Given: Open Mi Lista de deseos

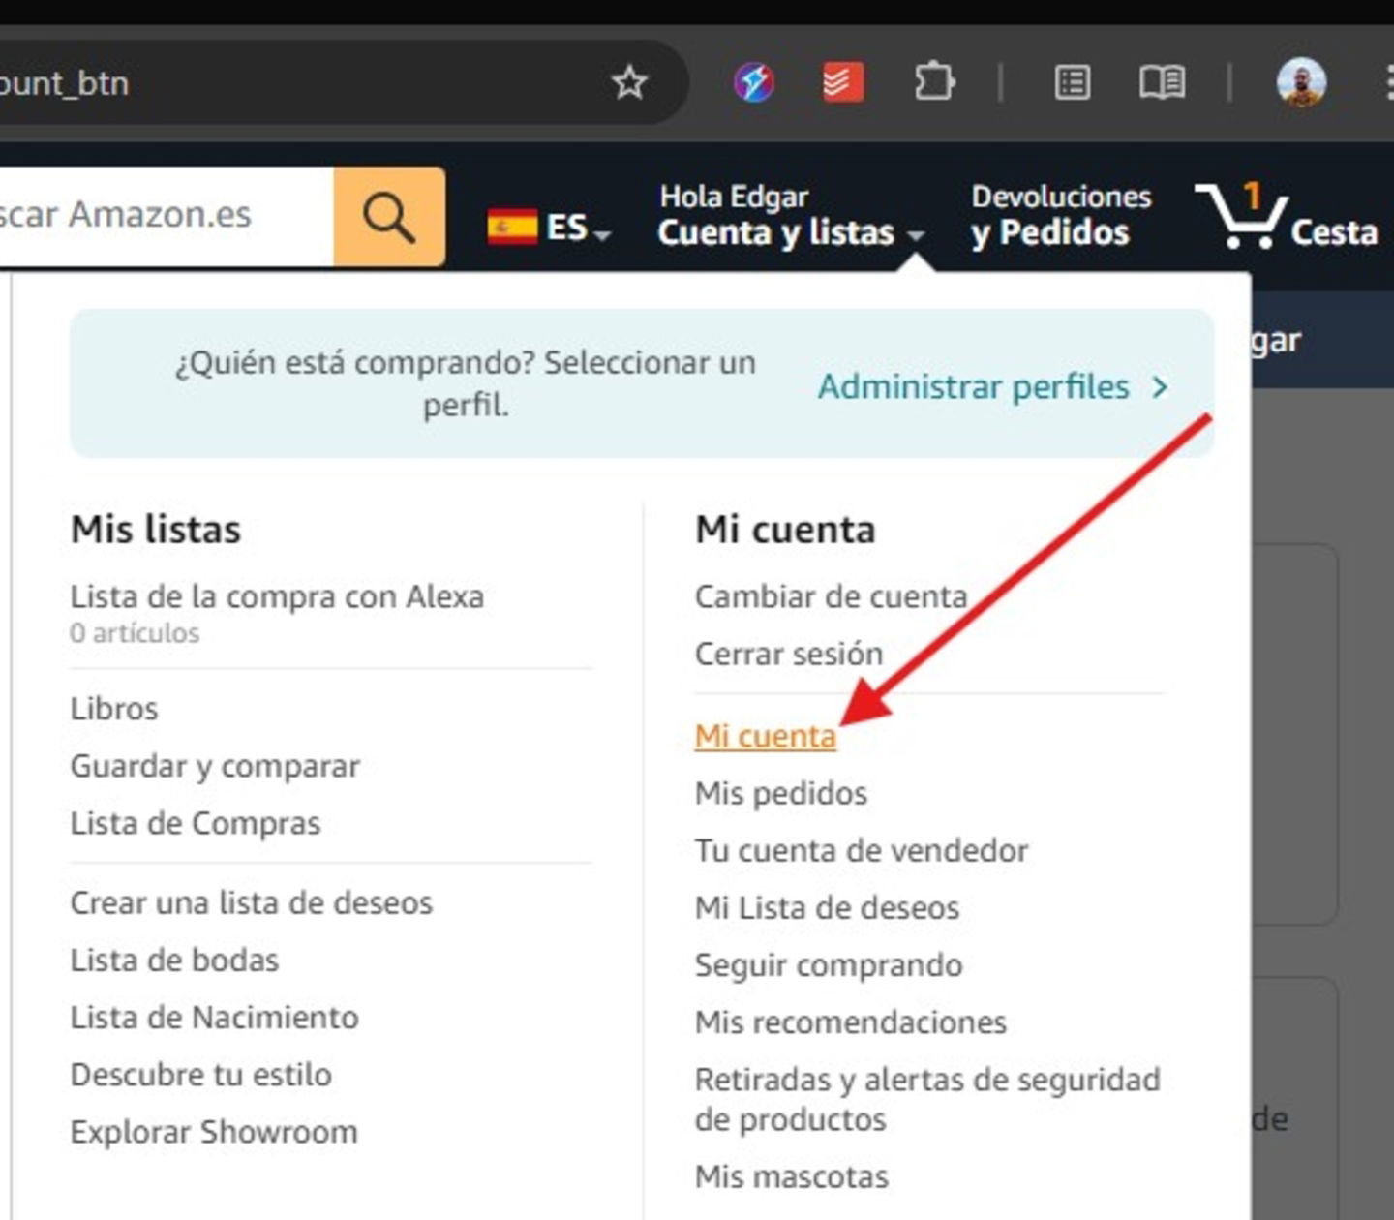Looking at the screenshot, I should click(x=828, y=907).
